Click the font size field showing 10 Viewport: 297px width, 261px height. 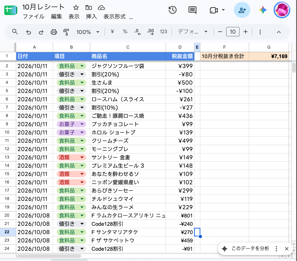click(x=232, y=32)
